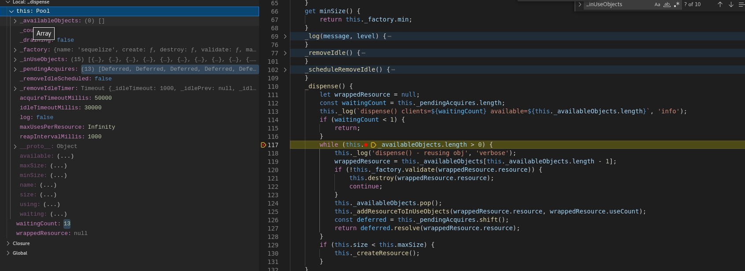Evaluate the maxSize: (...) getter
This screenshot has width=745, height=271.
59,166
